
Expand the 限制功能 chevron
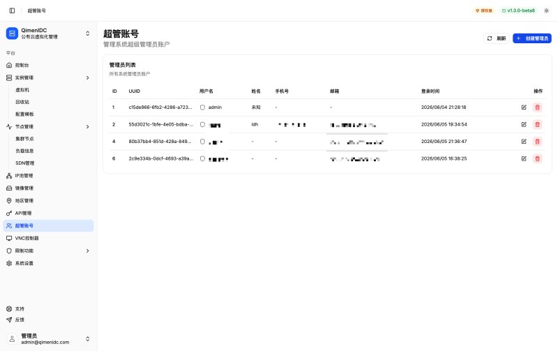tap(88, 251)
